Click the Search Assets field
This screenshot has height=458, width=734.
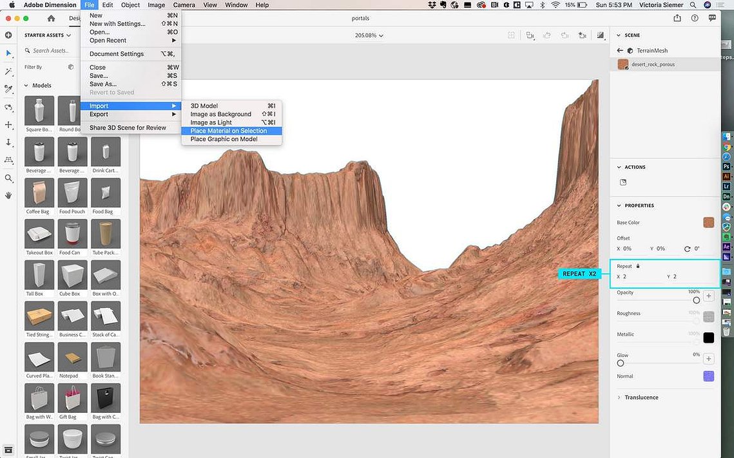click(50, 50)
